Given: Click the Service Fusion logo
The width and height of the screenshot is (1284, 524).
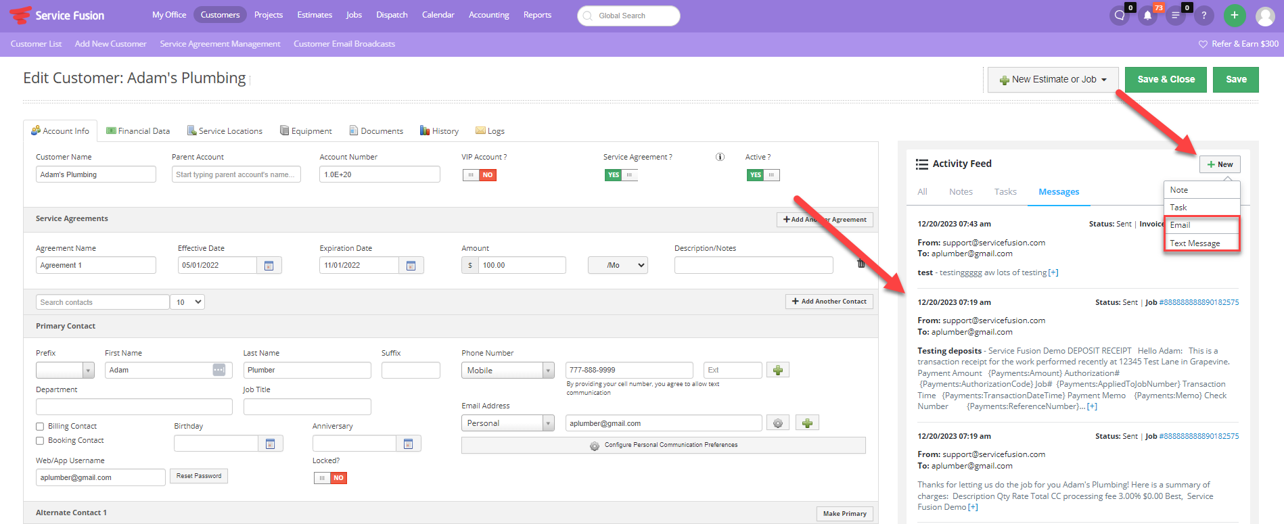Looking at the screenshot, I should [x=57, y=15].
